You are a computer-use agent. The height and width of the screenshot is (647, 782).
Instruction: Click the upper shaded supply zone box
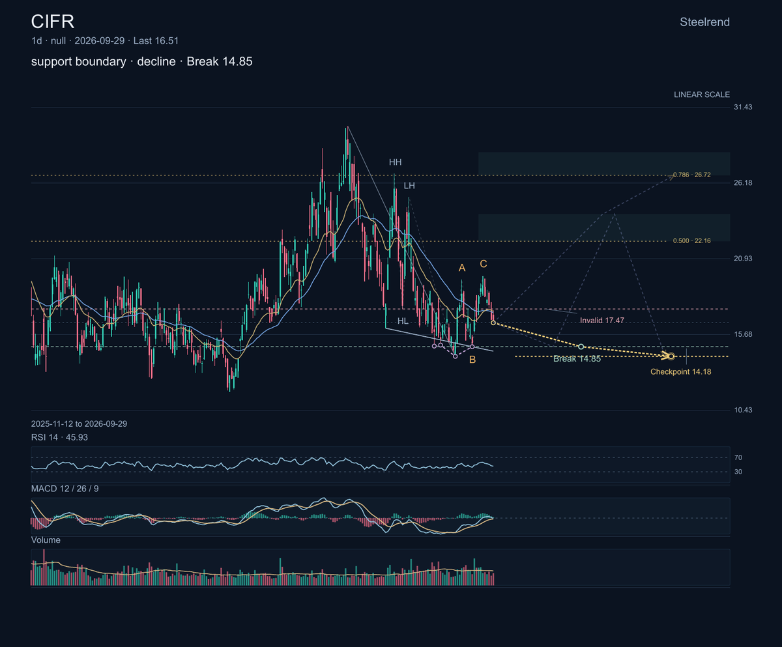(604, 164)
